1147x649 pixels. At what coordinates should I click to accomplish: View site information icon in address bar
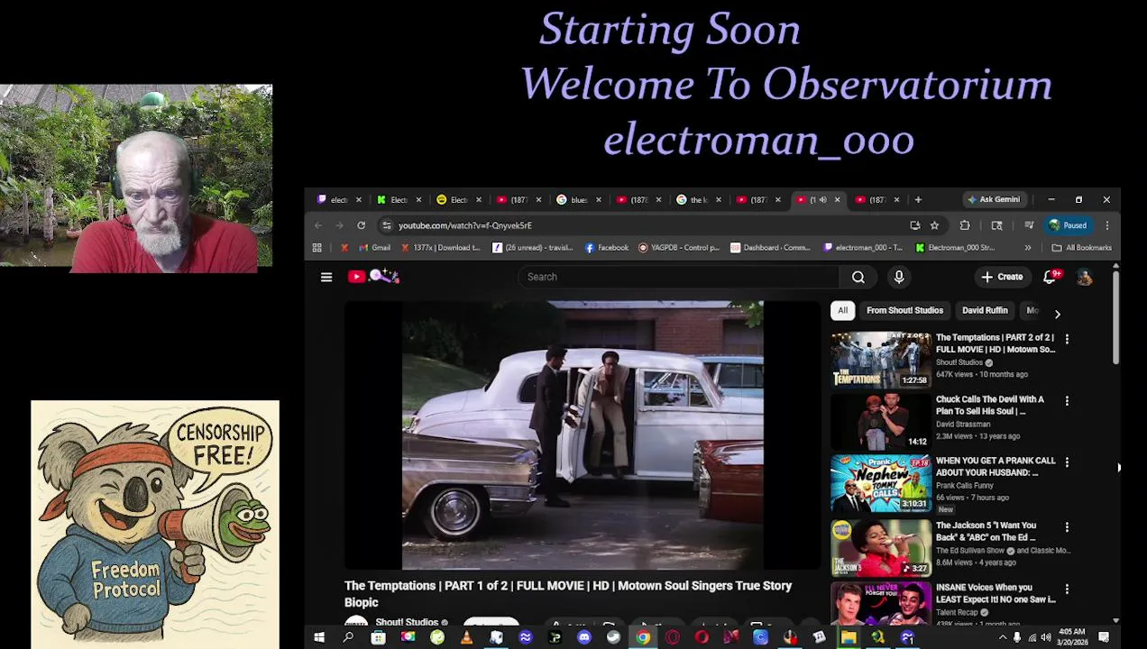point(387,225)
